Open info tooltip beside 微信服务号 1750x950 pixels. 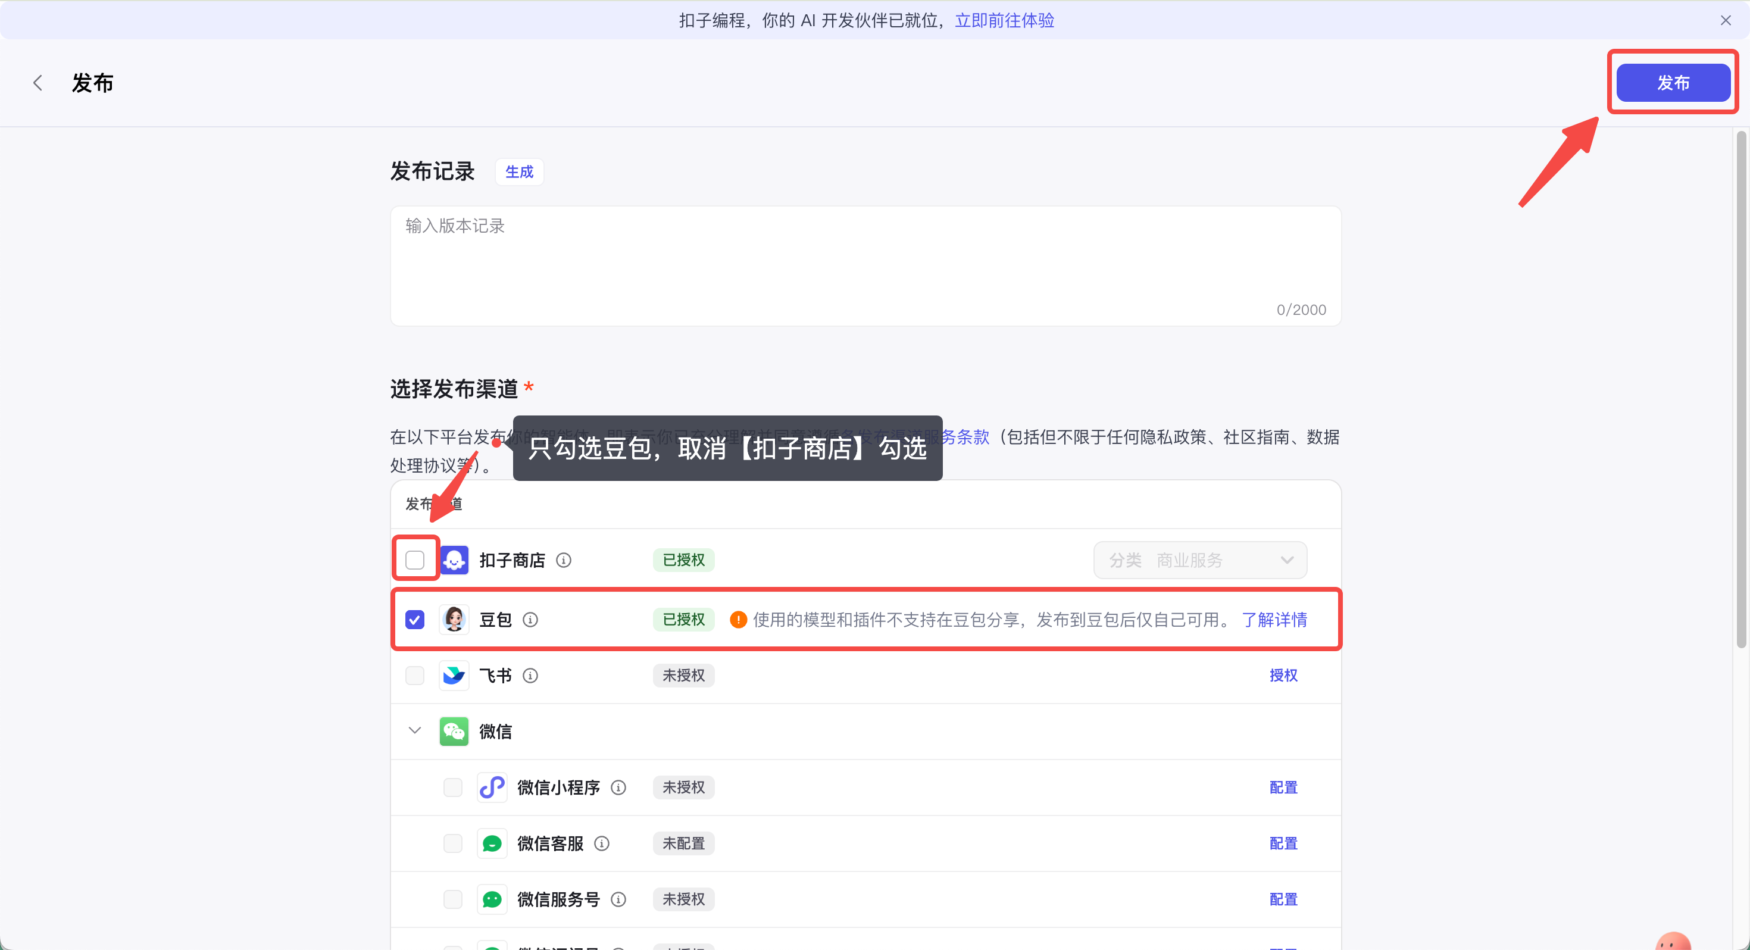618,900
